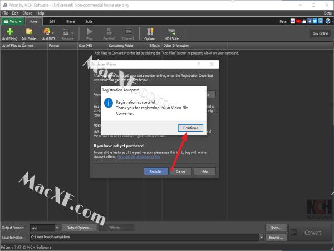This screenshot has height=251, width=334.
Task: Expand the green Menu dropdown
Action: [13, 21]
